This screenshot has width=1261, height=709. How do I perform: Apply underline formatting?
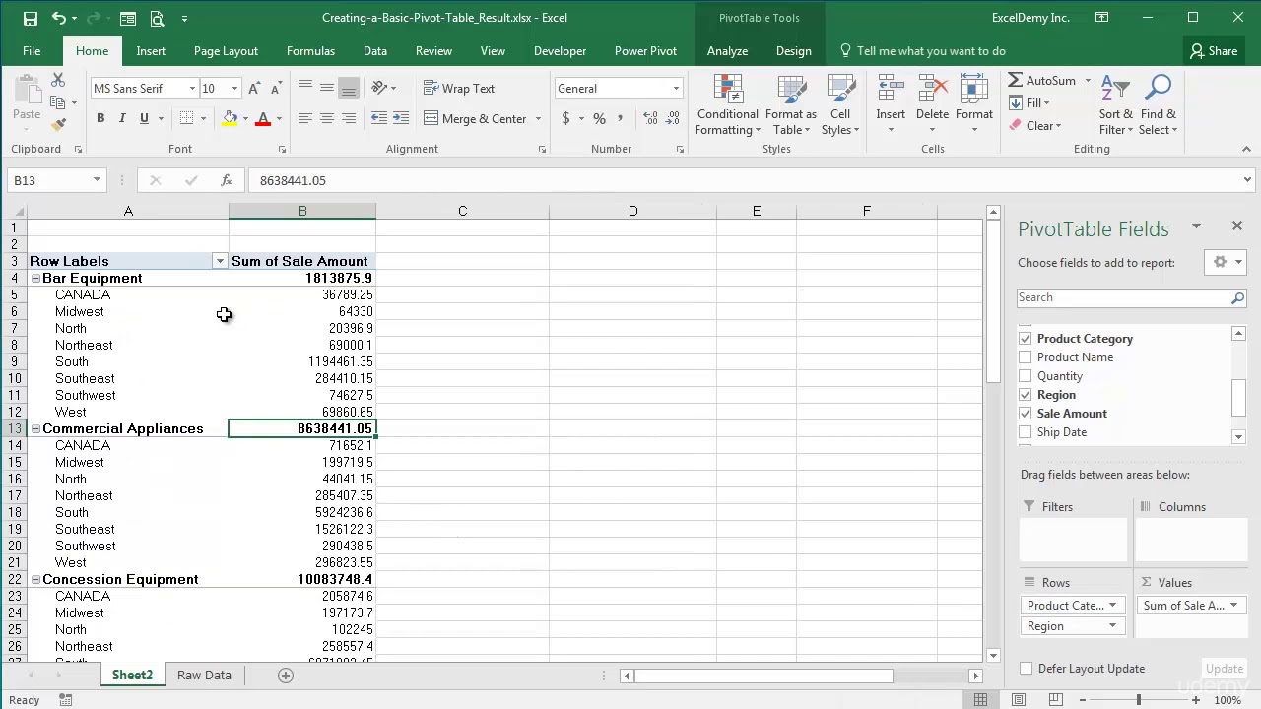click(x=144, y=118)
